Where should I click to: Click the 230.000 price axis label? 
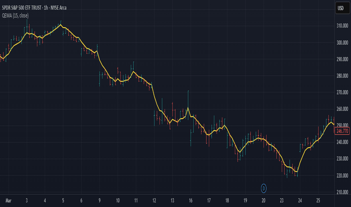pos(342,159)
